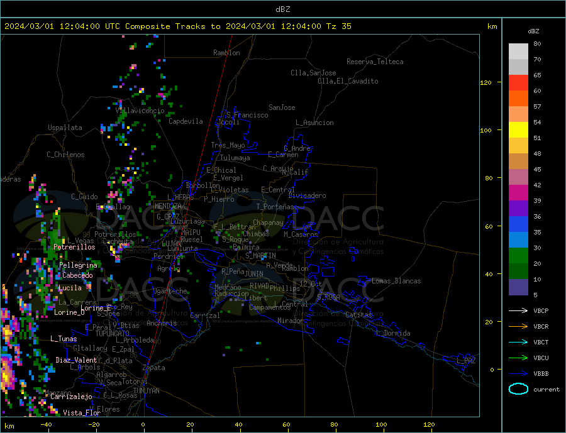Click the Divisadero label
The width and height of the screenshot is (566, 433).
307,195
